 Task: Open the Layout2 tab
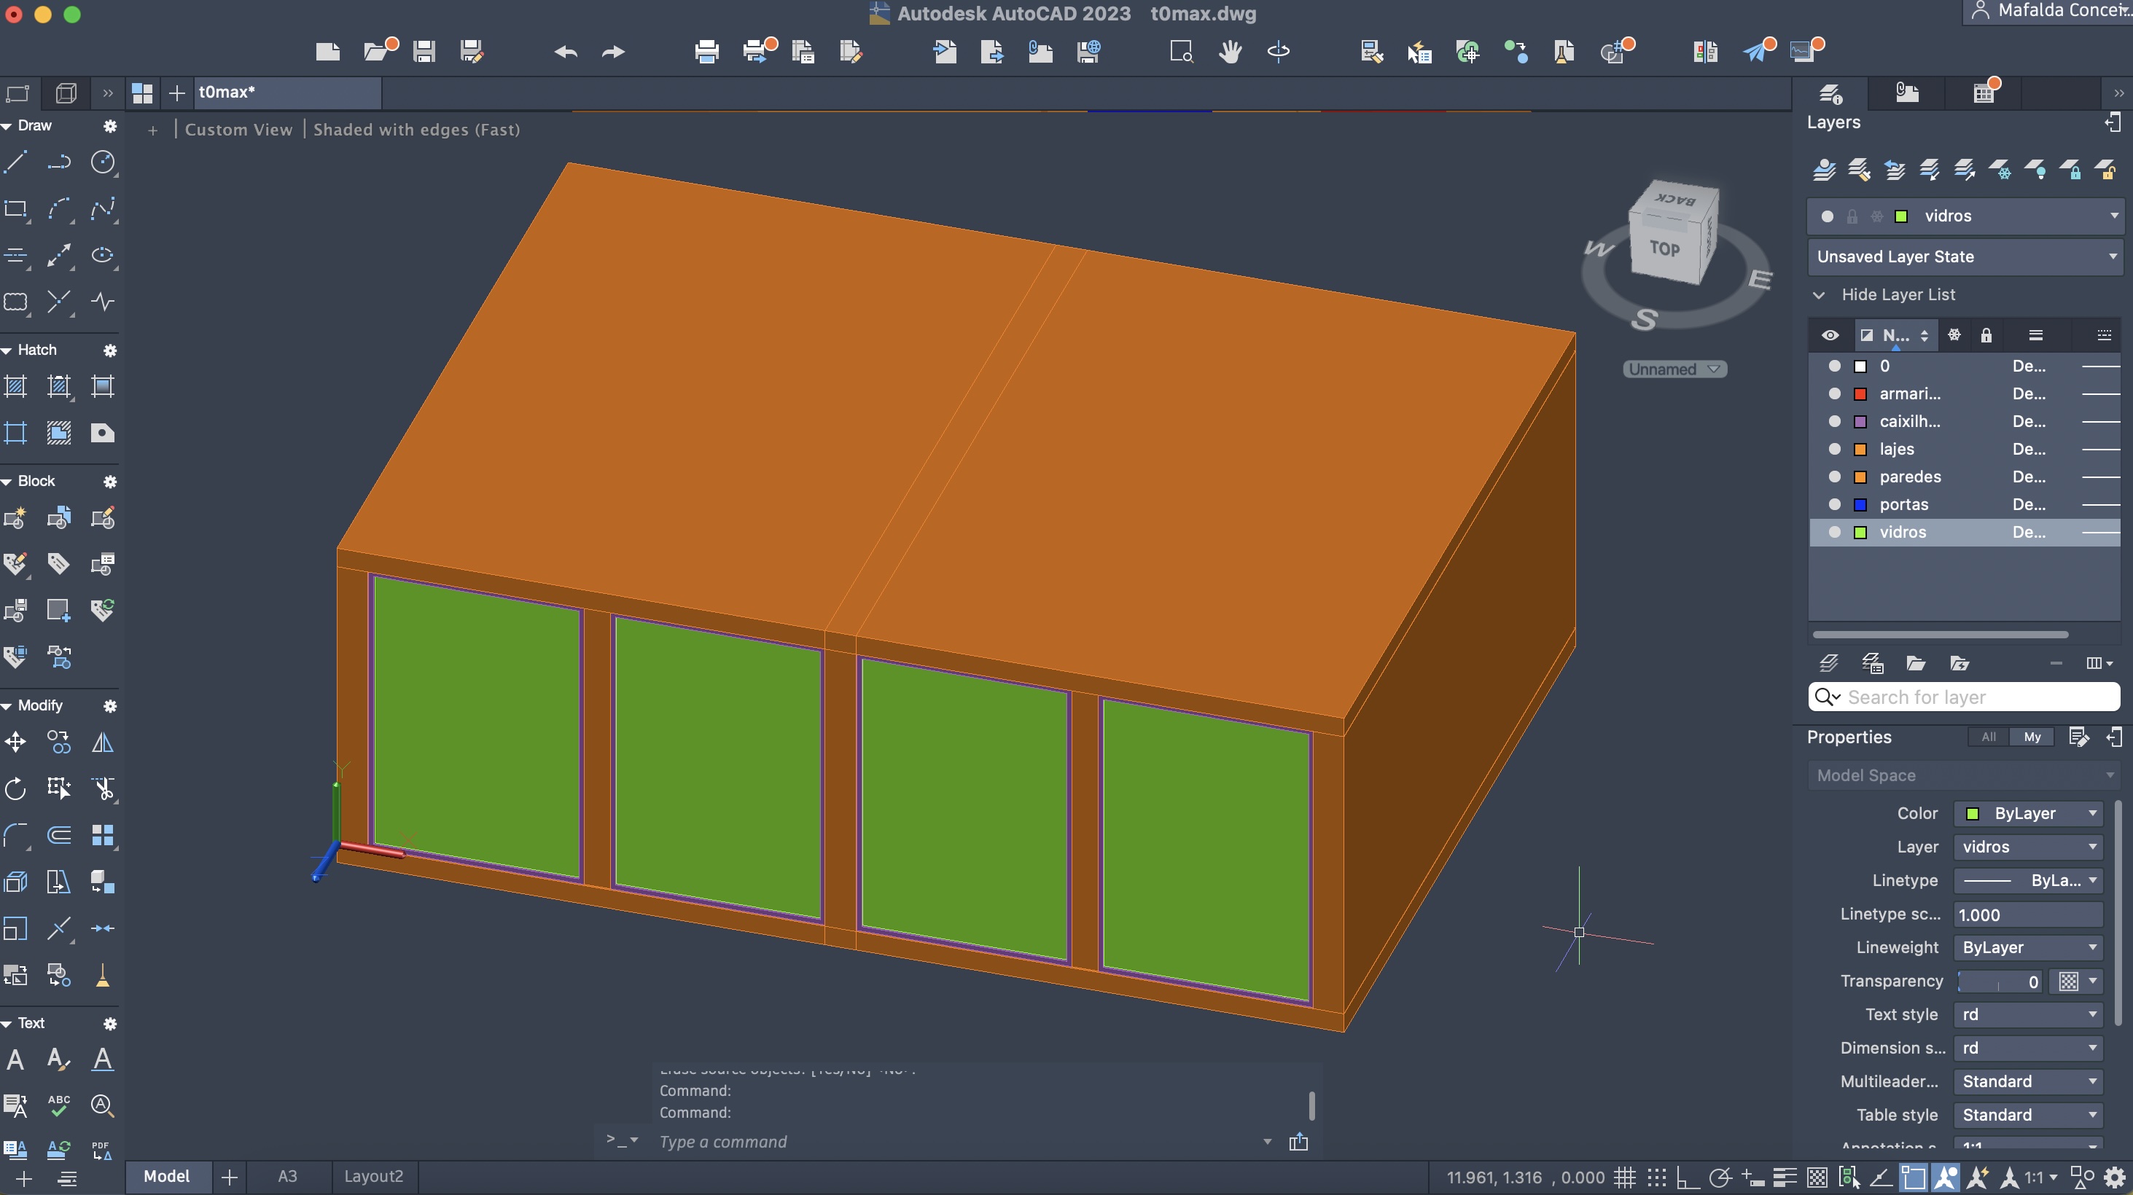[x=373, y=1176]
